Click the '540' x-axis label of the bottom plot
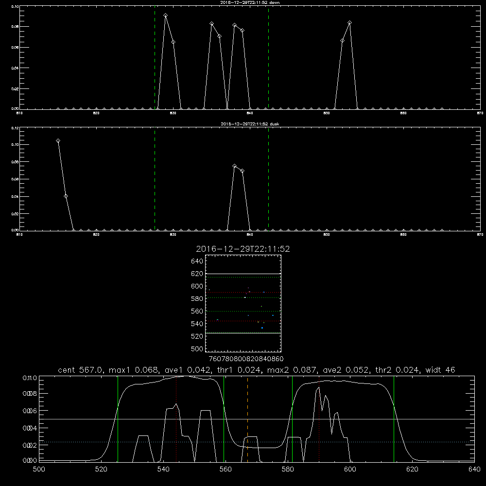Viewport: 486px width, 486px height. coord(163,469)
